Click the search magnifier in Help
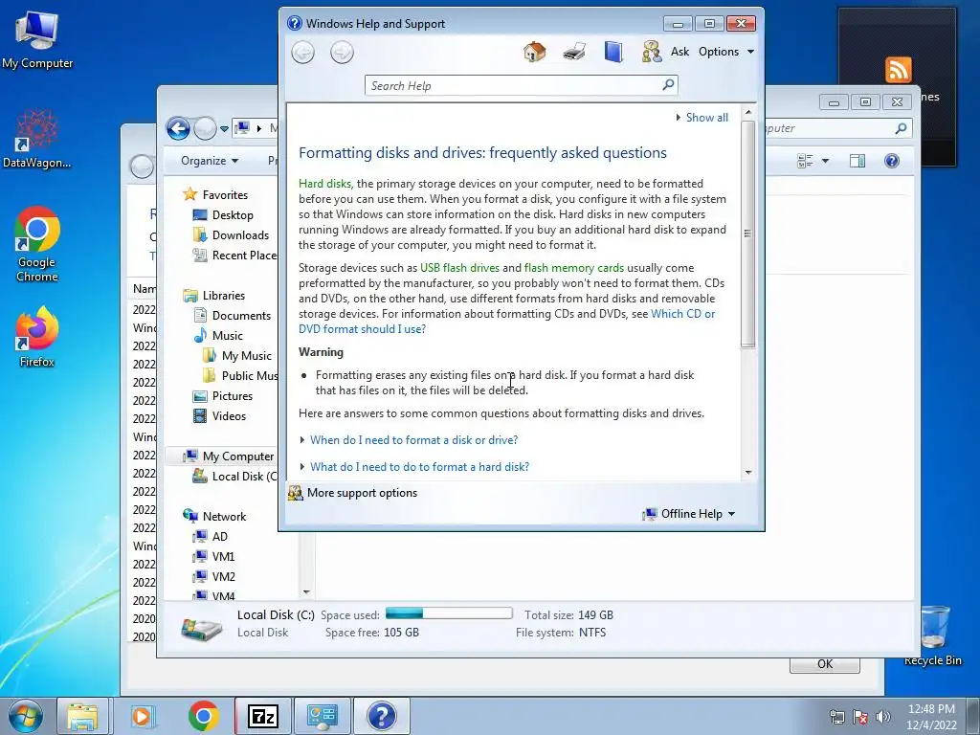The height and width of the screenshot is (735, 980). point(668,84)
